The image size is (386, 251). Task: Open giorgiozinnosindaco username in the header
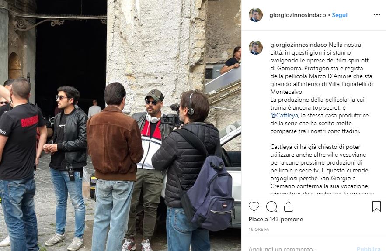pyautogui.click(x=298, y=15)
